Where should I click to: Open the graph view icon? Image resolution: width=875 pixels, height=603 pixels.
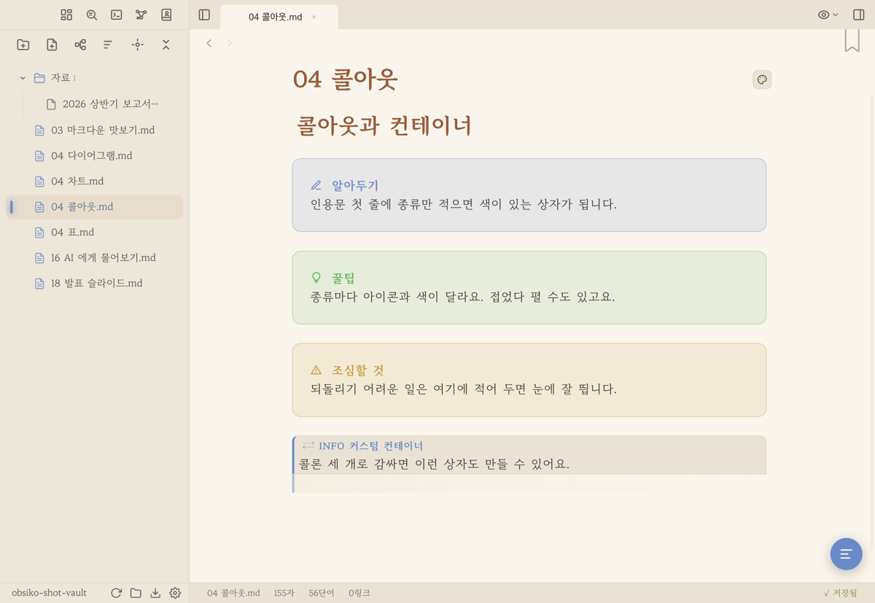click(x=141, y=15)
